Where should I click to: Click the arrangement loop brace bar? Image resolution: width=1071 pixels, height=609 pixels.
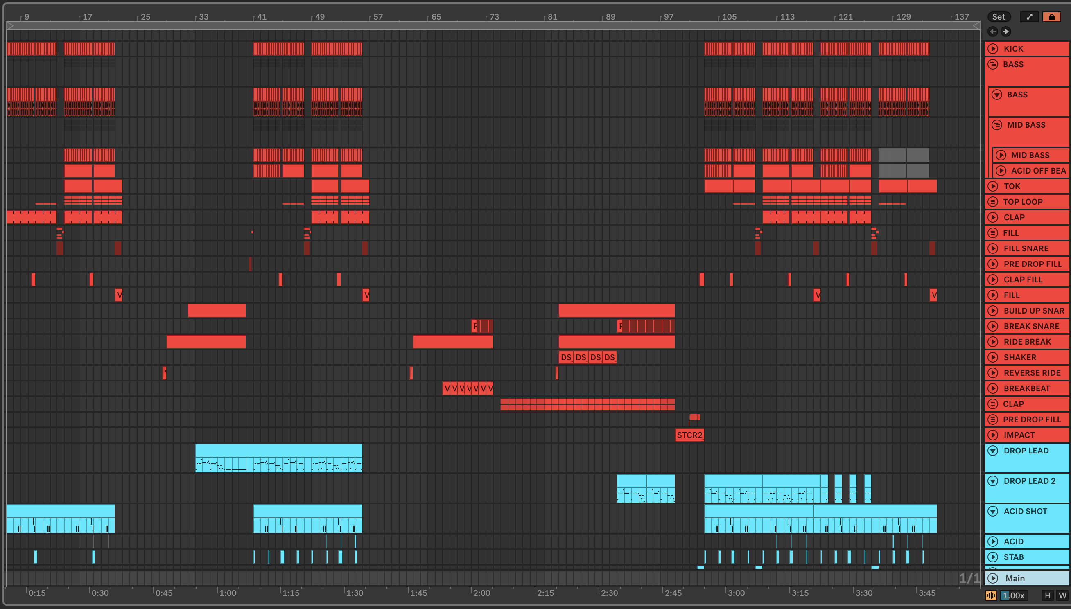click(493, 26)
